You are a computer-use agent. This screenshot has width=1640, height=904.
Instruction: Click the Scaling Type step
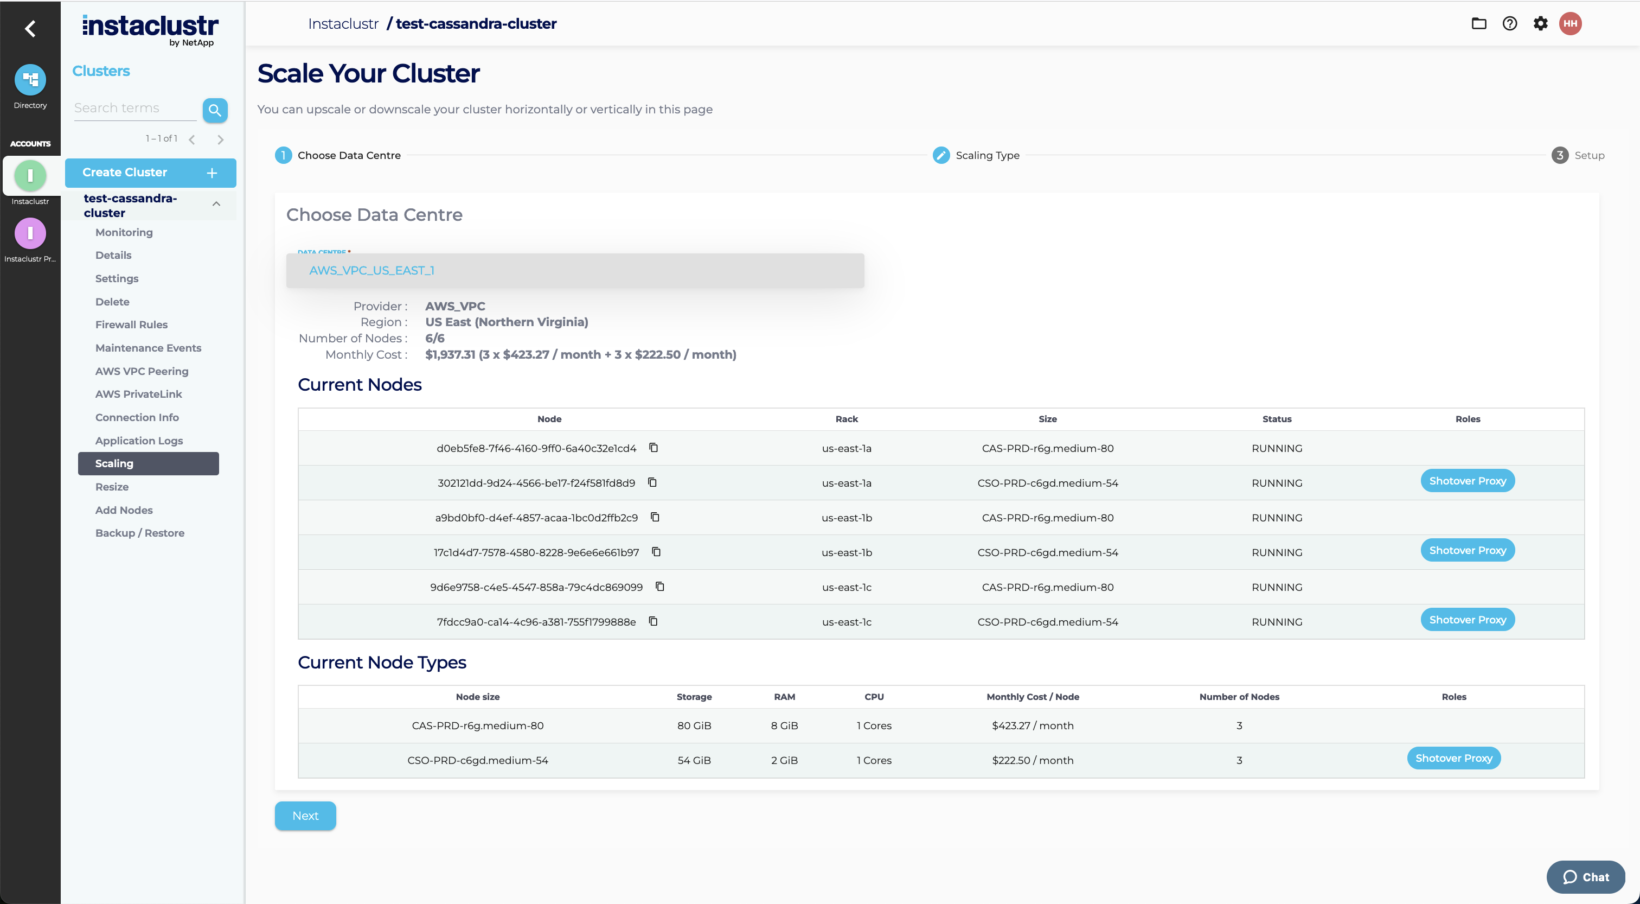[x=976, y=155]
